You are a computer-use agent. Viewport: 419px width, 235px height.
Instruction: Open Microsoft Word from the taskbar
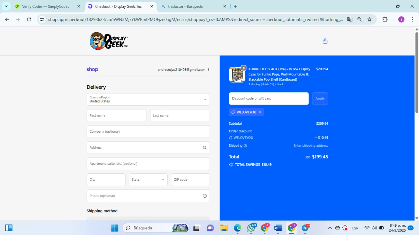(x=278, y=228)
